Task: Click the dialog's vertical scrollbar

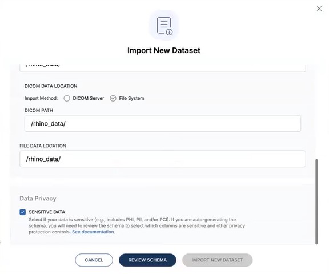Action: pyautogui.click(x=316, y=202)
